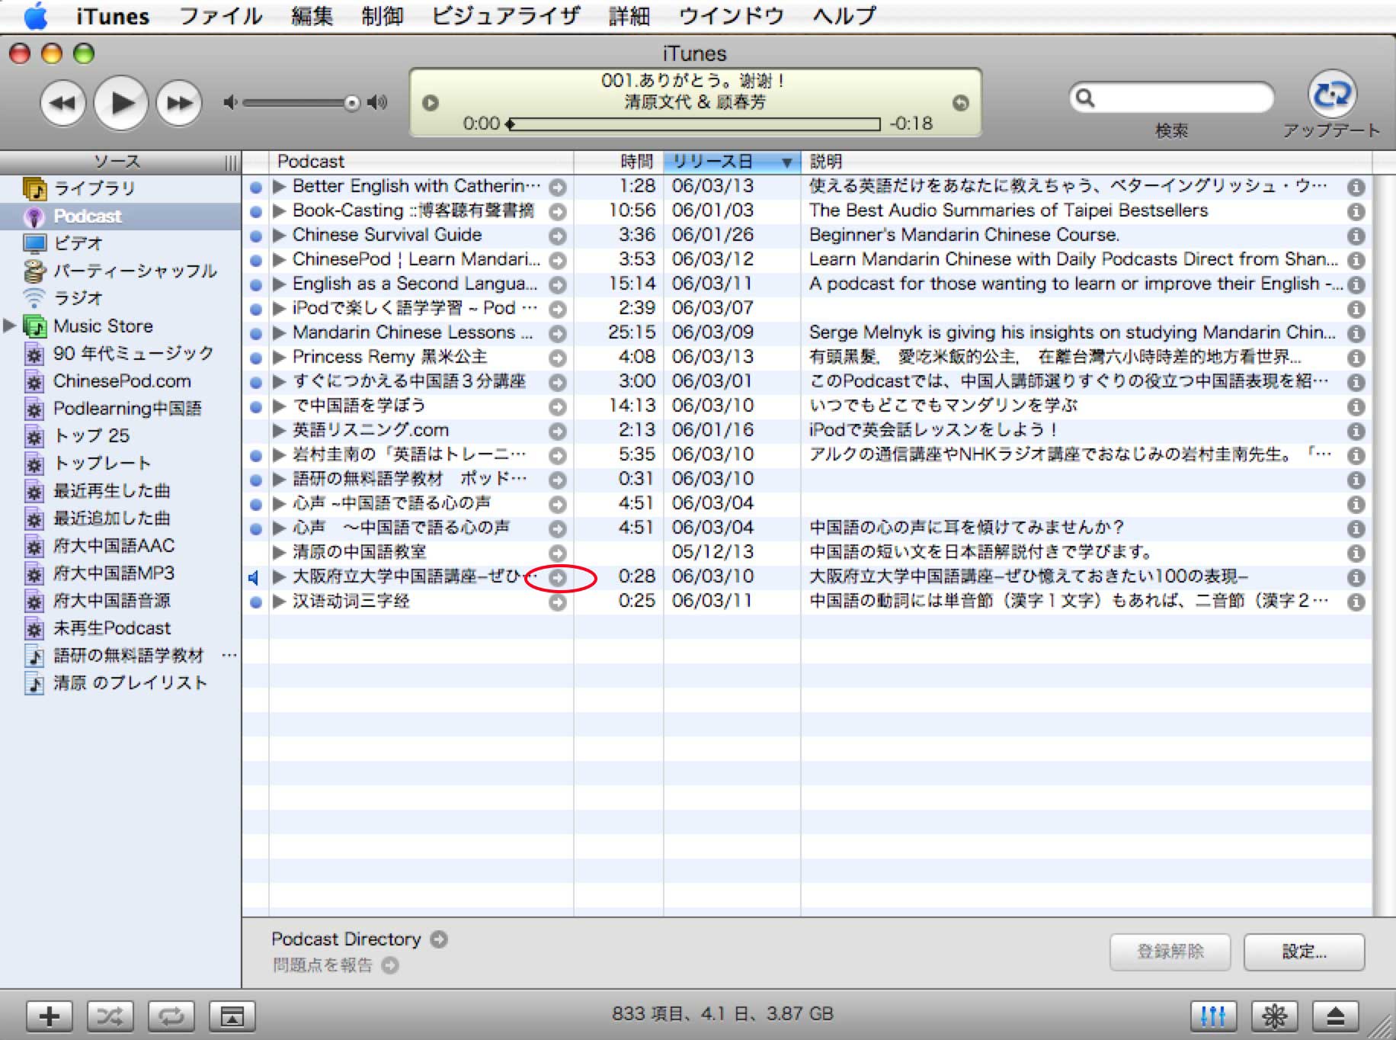
Task: Expand Book-Casting podcast row
Action: [x=280, y=210]
